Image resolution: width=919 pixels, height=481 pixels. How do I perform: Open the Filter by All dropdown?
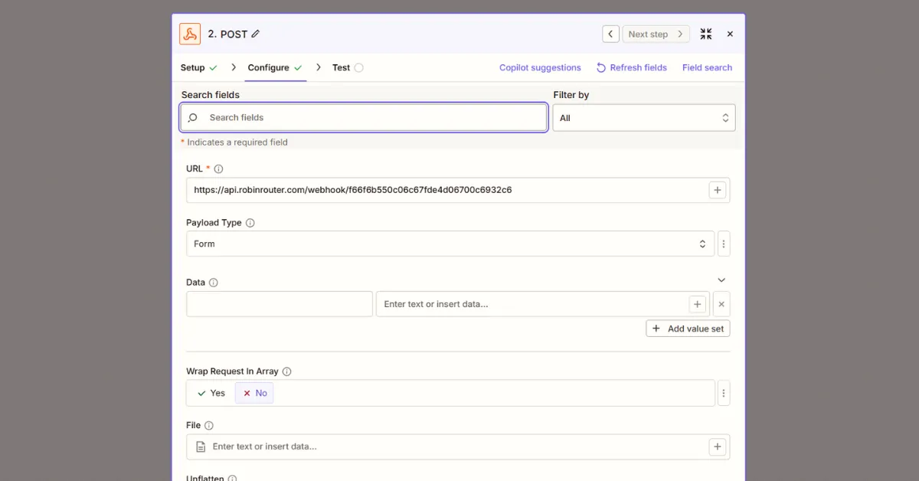[x=643, y=117]
